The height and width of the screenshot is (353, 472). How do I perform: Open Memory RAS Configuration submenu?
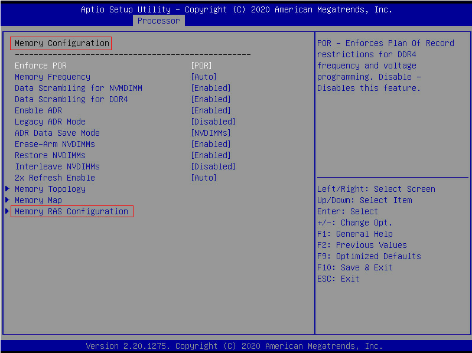pos(71,211)
